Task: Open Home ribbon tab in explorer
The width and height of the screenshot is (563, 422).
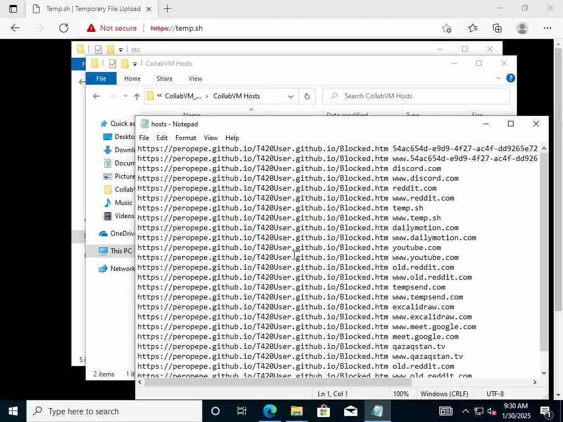Action: [132, 79]
